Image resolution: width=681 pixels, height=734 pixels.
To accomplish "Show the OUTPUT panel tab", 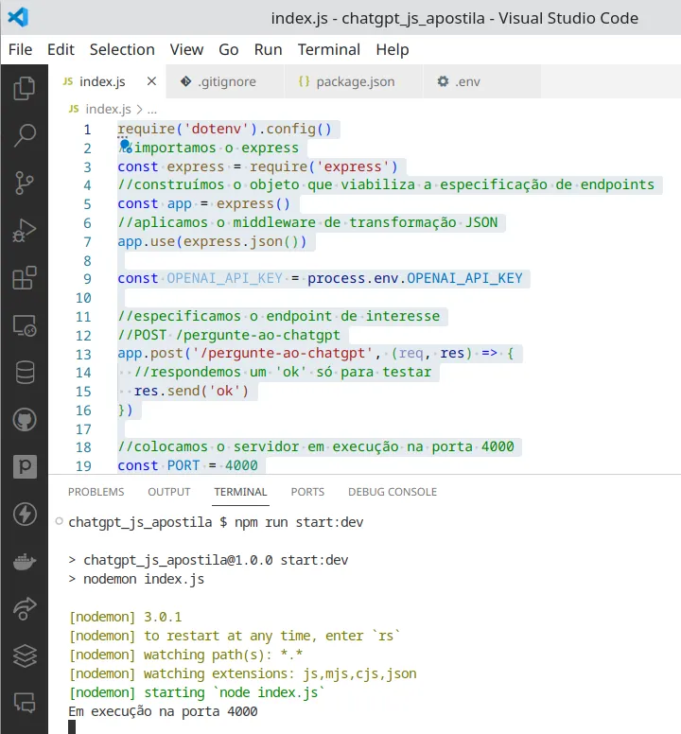I will 169,492.
